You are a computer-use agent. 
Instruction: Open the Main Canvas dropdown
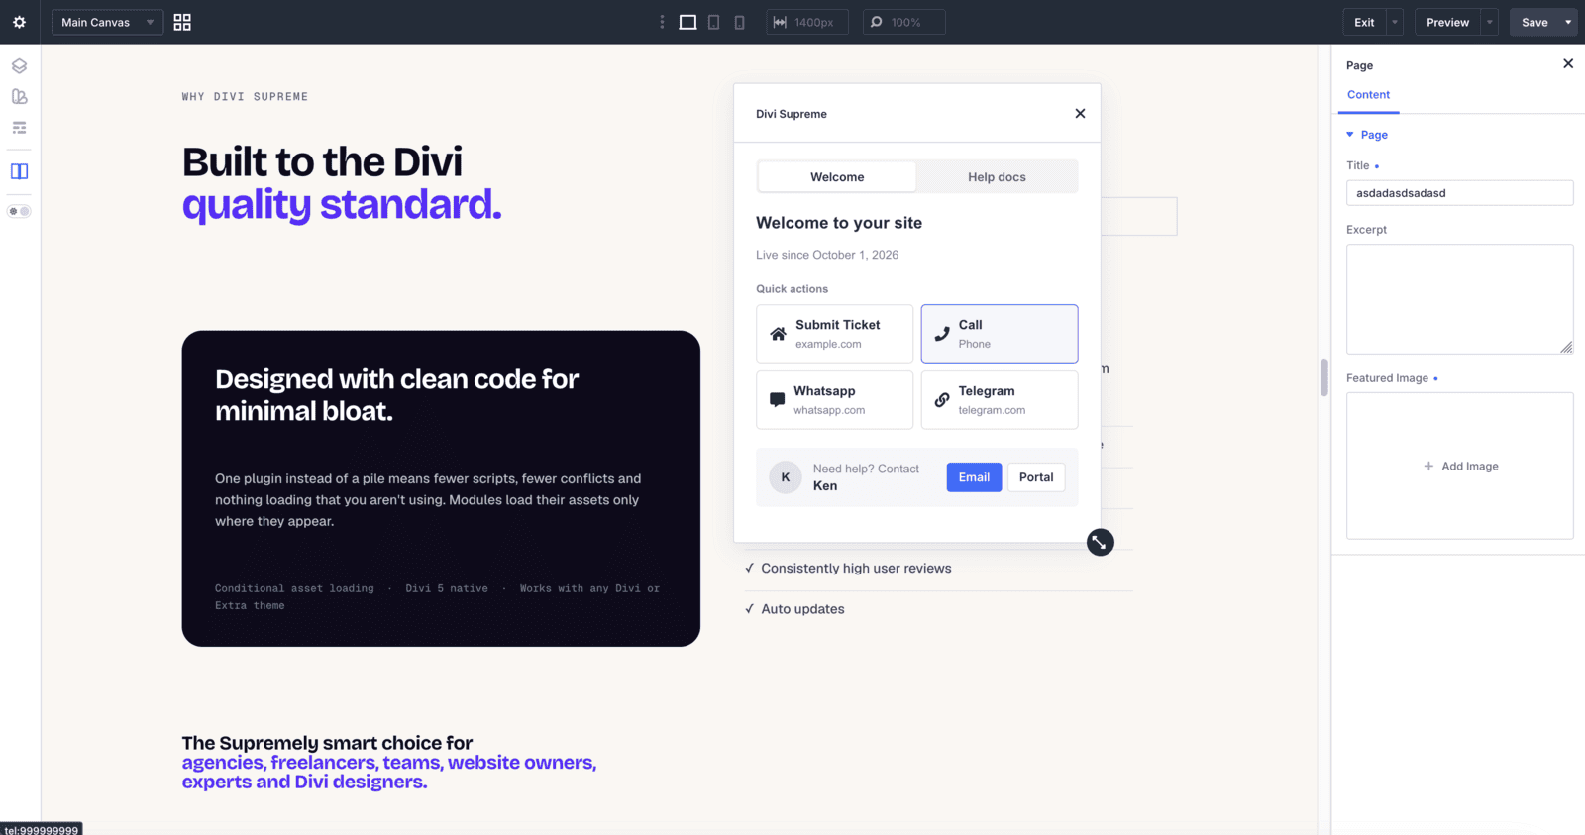pos(107,22)
